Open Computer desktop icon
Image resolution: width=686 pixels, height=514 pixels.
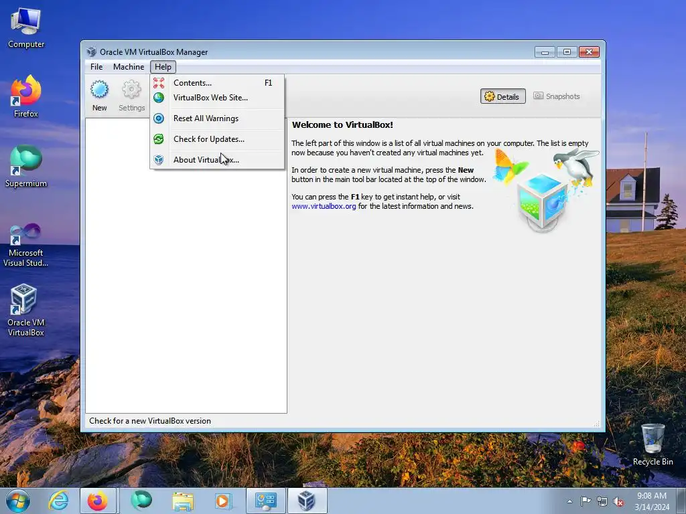point(26,28)
